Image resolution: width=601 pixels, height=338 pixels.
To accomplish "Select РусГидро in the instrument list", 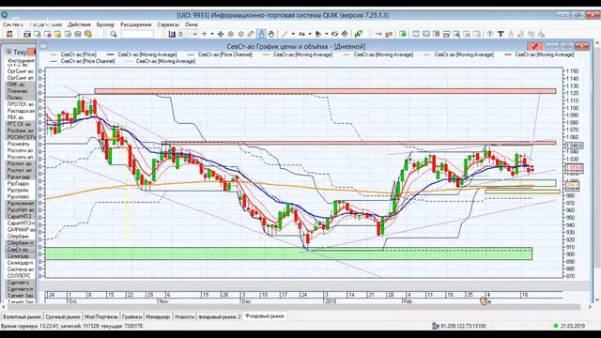I will coord(18,183).
